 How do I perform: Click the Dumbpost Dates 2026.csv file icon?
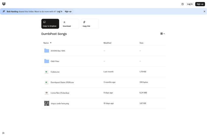[47, 82]
